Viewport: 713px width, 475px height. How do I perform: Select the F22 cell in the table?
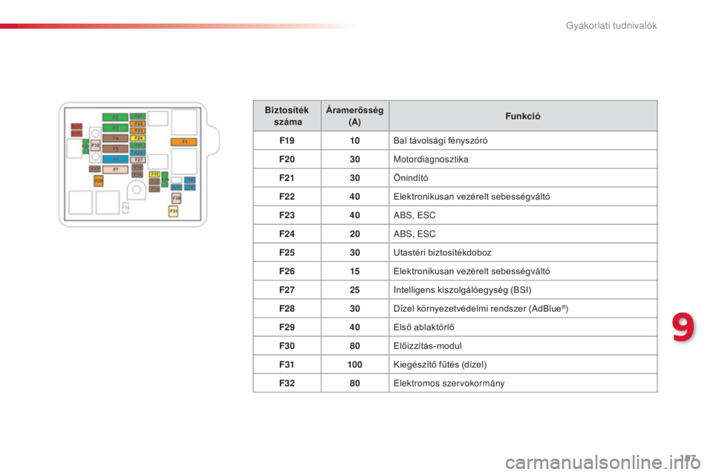287,197
